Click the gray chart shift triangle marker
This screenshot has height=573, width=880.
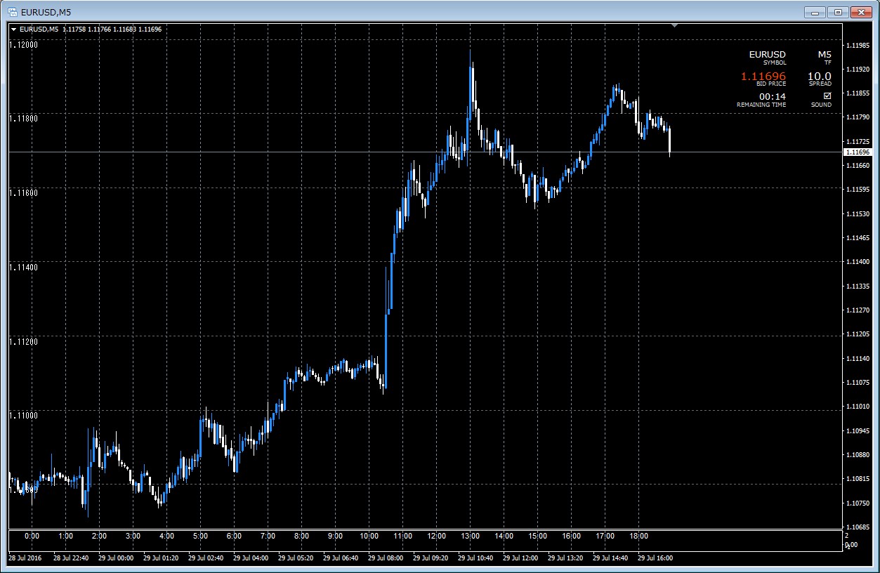674,26
